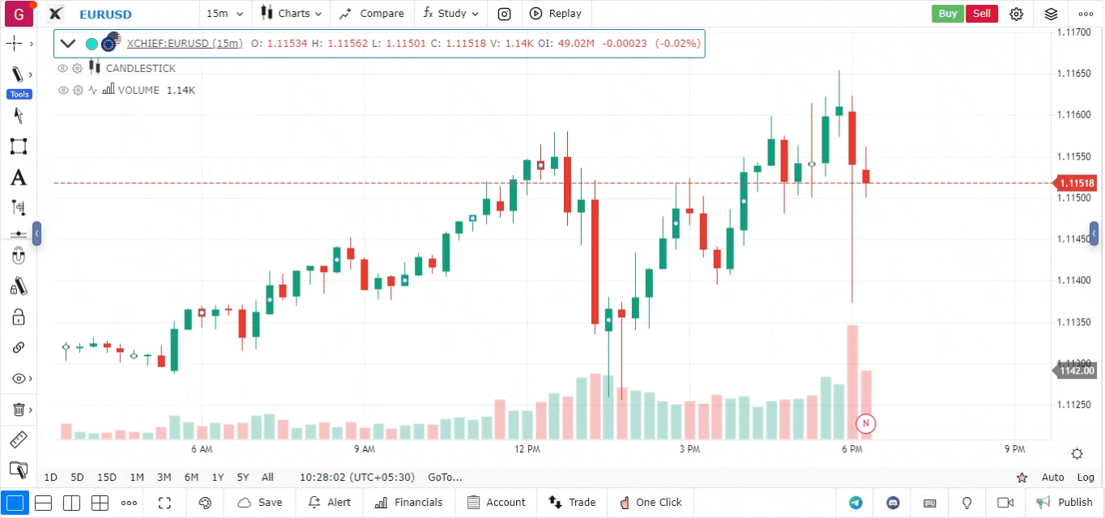Image resolution: width=1105 pixels, height=518 pixels.
Task: Click the teal symbol color circle
Action: [92, 44]
